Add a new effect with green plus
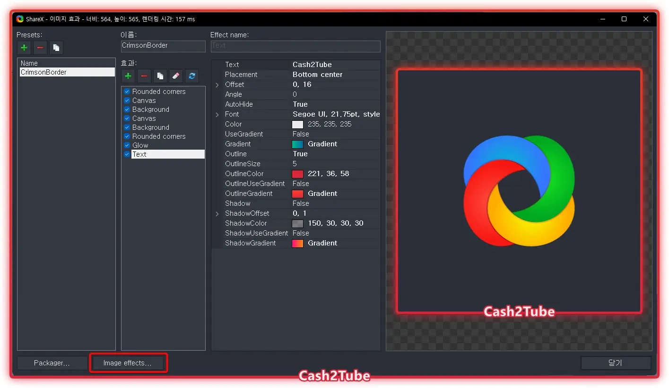The image size is (669, 388). (128, 76)
